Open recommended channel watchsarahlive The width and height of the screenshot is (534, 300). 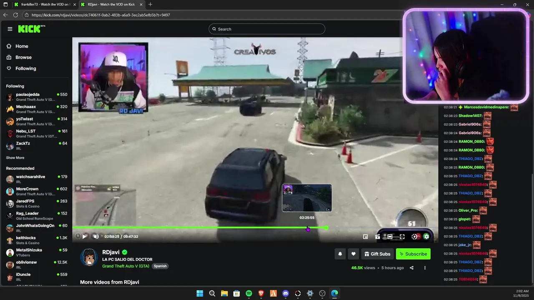(x=37, y=179)
